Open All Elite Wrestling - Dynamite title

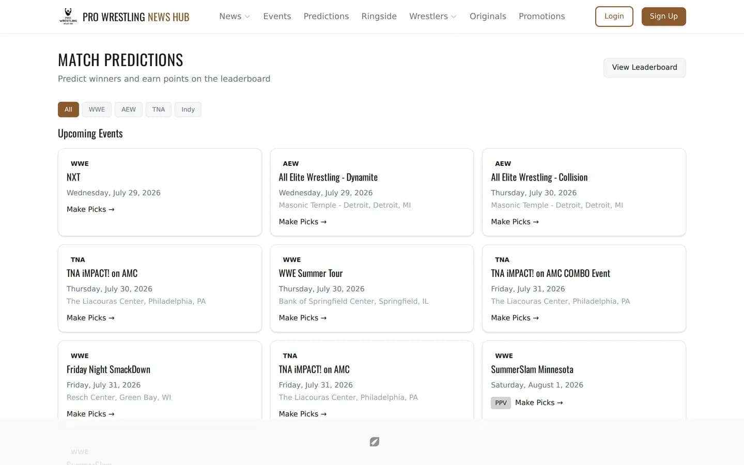(328, 177)
